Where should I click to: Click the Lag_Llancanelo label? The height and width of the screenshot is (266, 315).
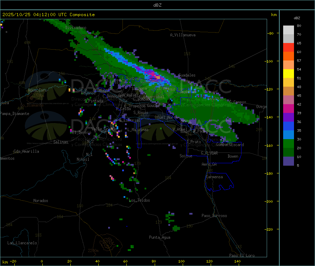click(22, 243)
